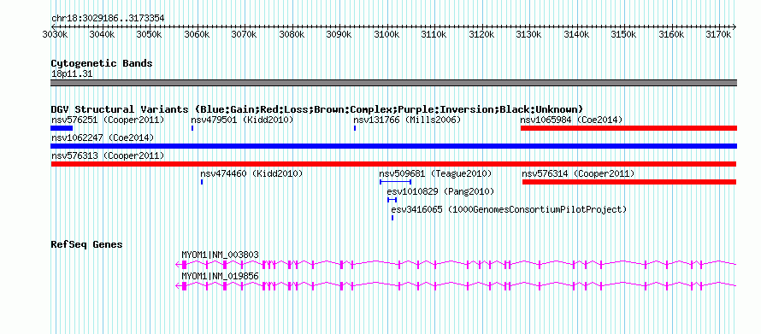The height and width of the screenshot is (334, 761).
Task: Click the nsv1065984 red loss bar
Action: coord(629,128)
